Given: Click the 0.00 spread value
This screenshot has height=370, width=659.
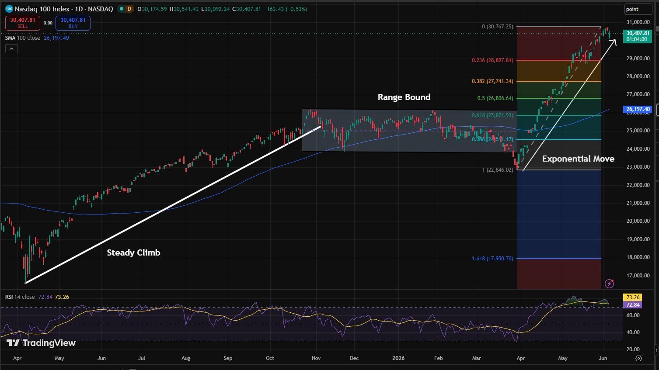Looking at the screenshot, I should pyautogui.click(x=48, y=23).
